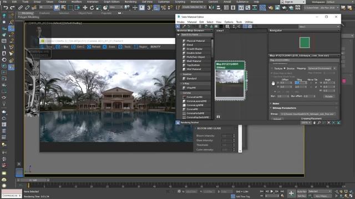Toggle the 3D Snaps icon
This screenshot has width=355, height=199.
pyautogui.click(x=149, y=8)
